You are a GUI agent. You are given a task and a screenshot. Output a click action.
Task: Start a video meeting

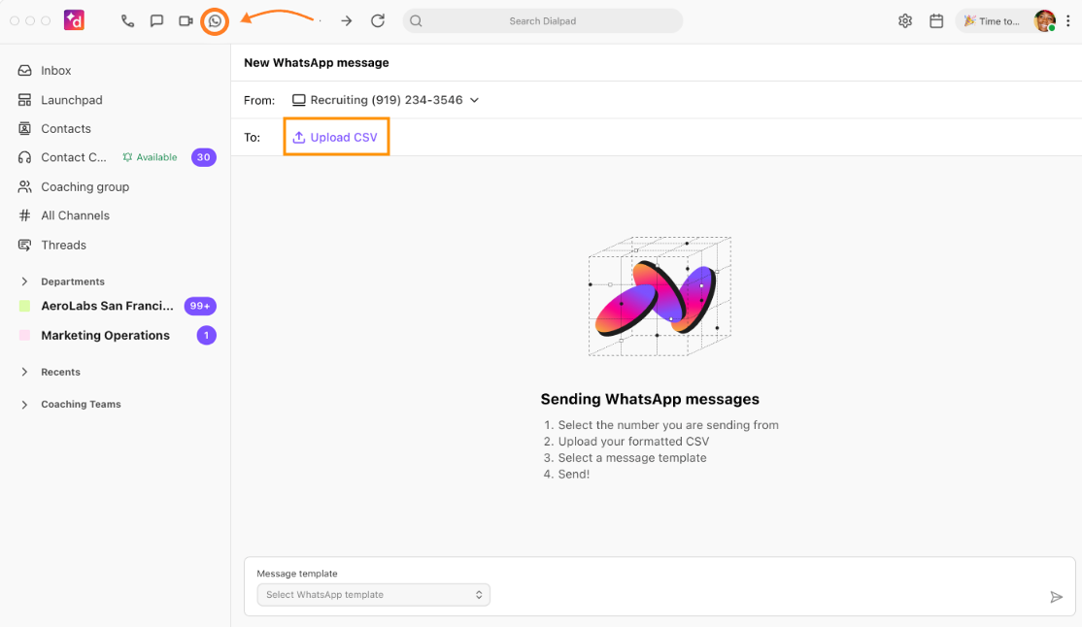186,20
